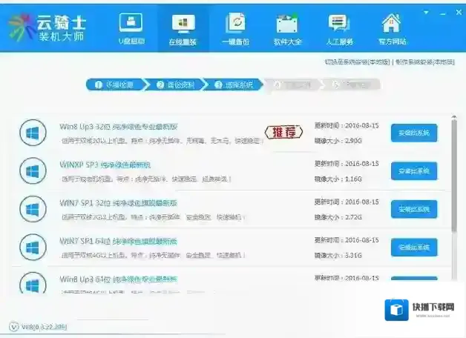Click the 1.16G image size value
Screen dimensions: 466x338
(x=354, y=179)
